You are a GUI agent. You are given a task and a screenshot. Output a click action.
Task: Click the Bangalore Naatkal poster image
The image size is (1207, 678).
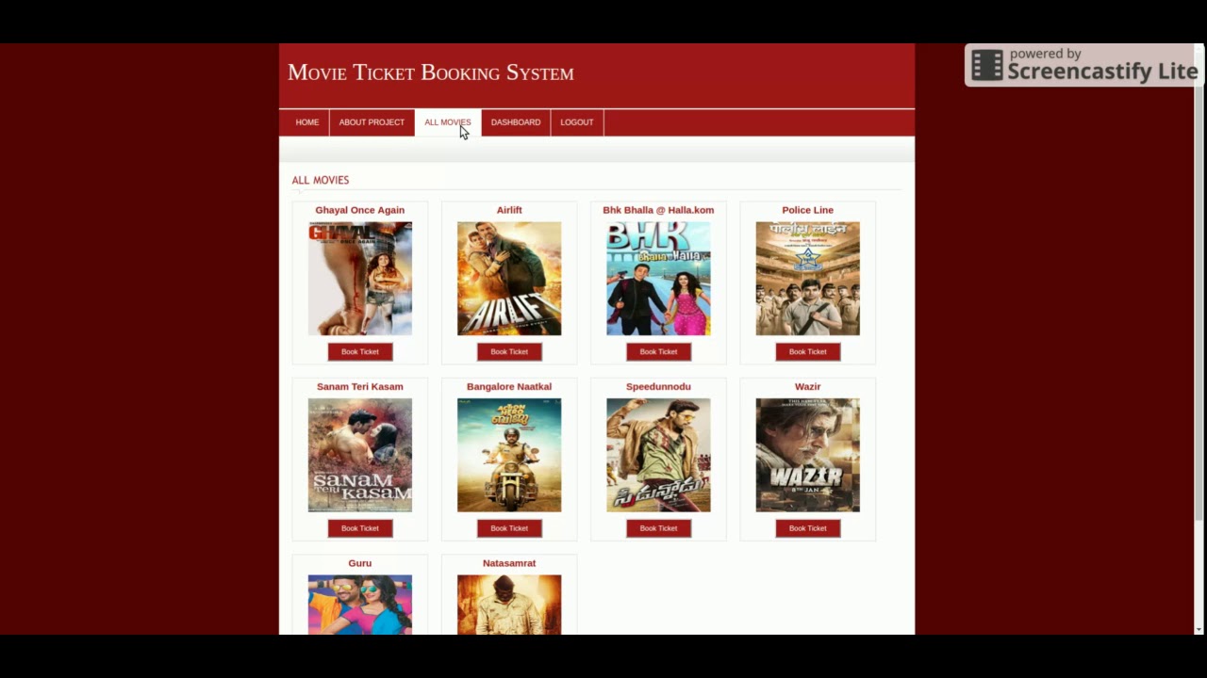click(509, 455)
